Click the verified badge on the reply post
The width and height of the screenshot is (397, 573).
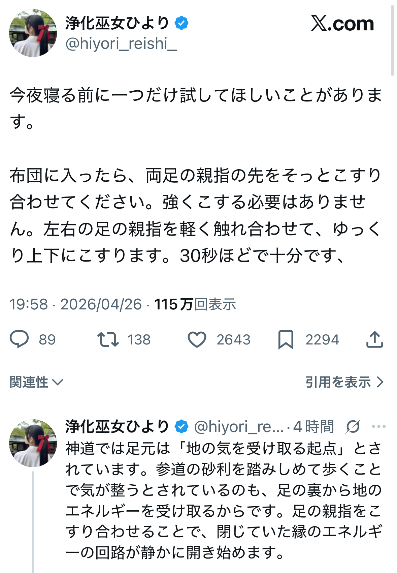pos(181,427)
